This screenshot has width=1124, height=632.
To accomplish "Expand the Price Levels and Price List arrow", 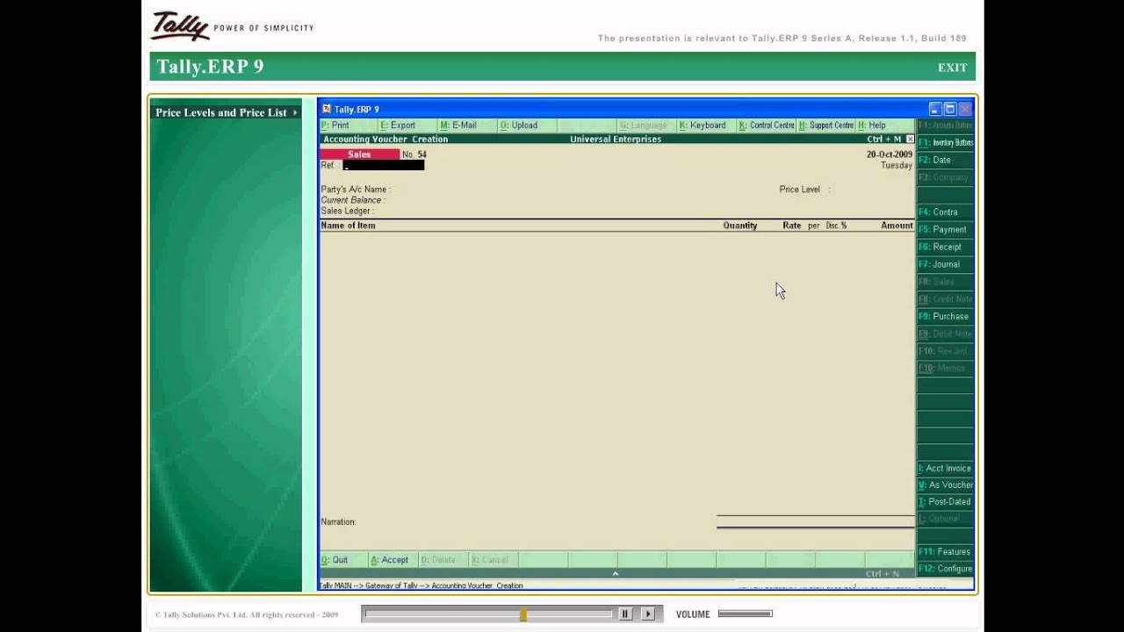I will 295,112.
